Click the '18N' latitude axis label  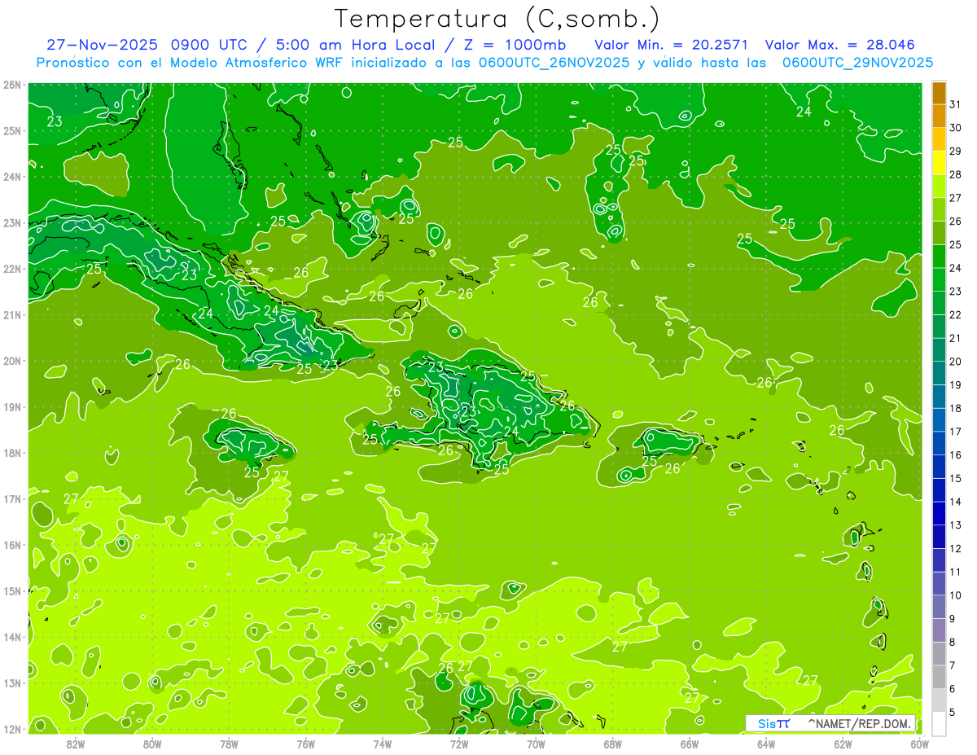pyautogui.click(x=12, y=453)
